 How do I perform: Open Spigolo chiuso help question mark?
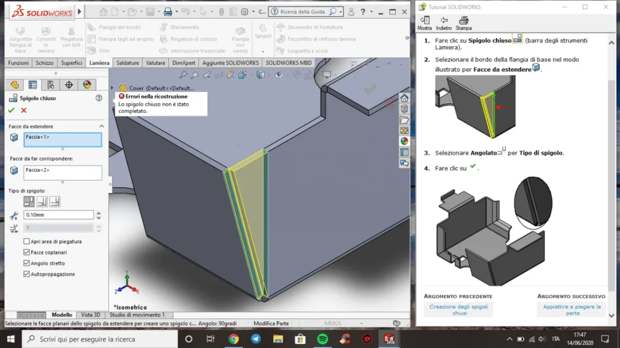click(99, 98)
